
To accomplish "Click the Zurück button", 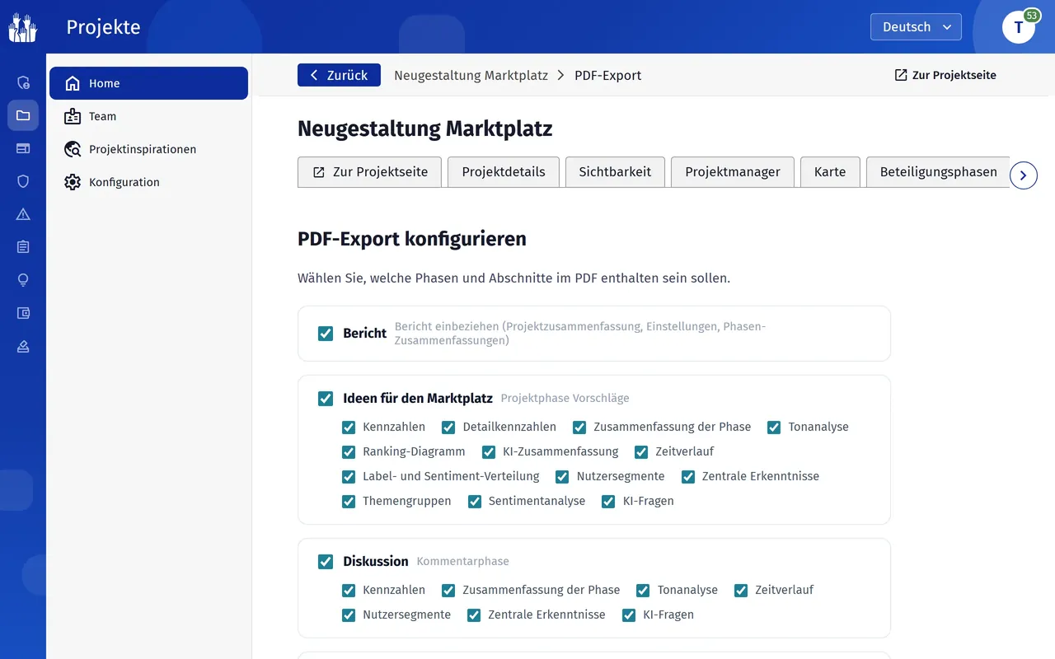I will click(x=339, y=75).
